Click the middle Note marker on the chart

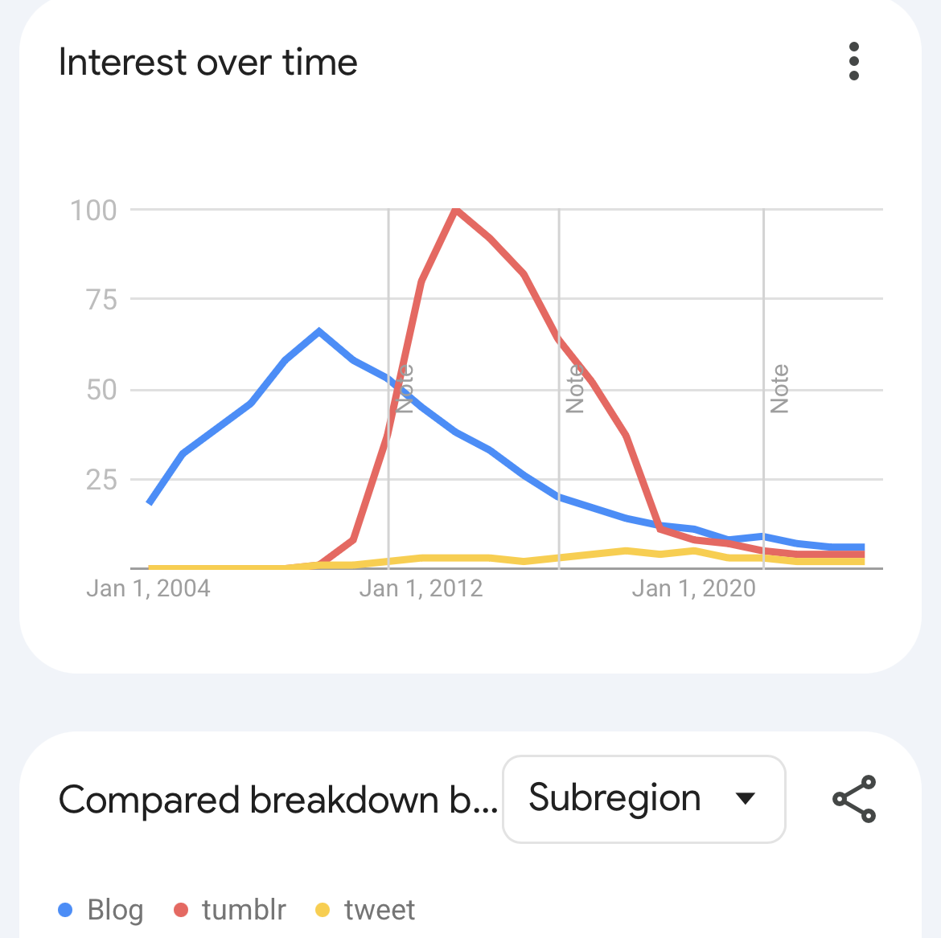coord(574,389)
